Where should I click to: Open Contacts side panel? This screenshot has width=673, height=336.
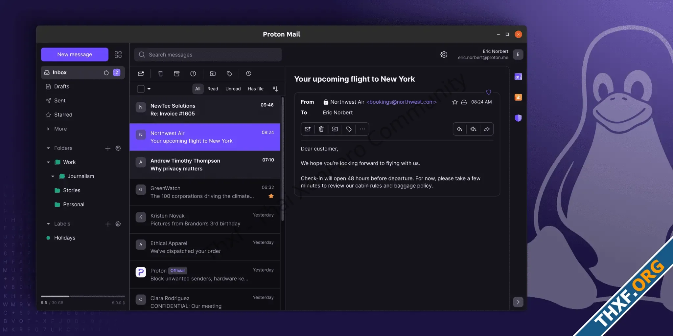pyautogui.click(x=518, y=97)
